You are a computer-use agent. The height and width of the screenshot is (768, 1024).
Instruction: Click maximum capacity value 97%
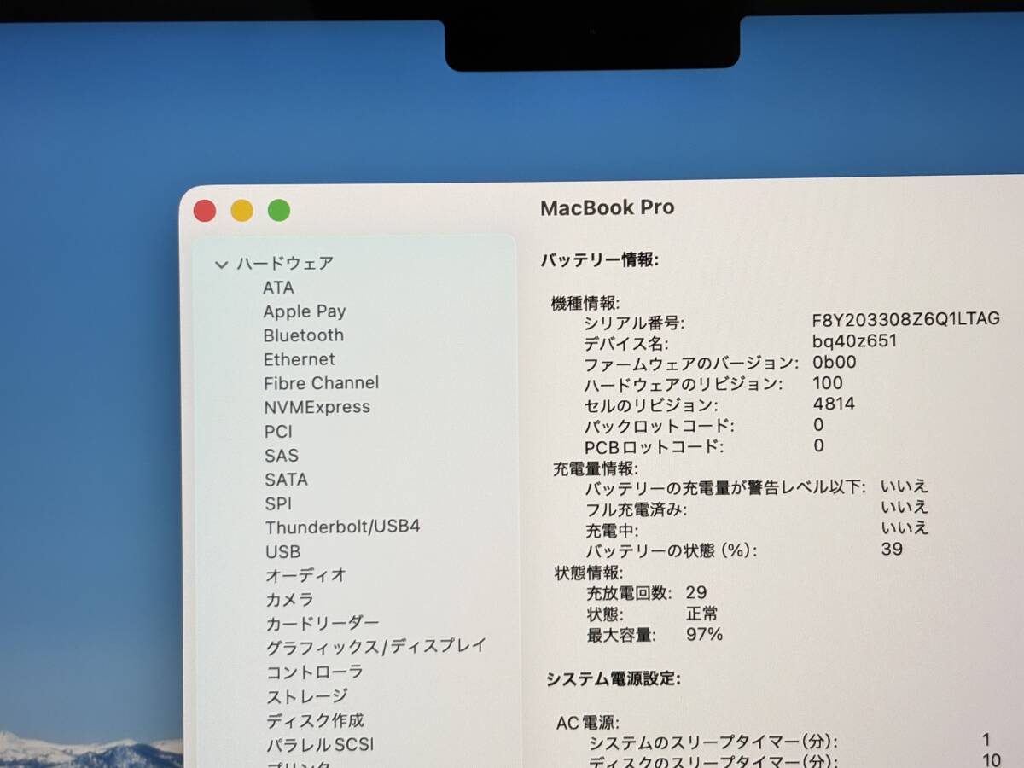click(x=704, y=634)
